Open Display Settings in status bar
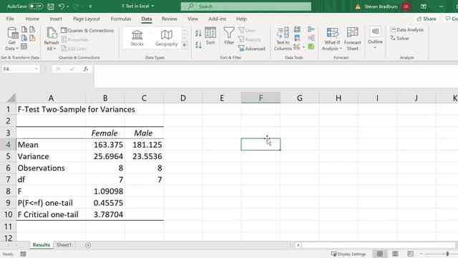 click(349, 254)
